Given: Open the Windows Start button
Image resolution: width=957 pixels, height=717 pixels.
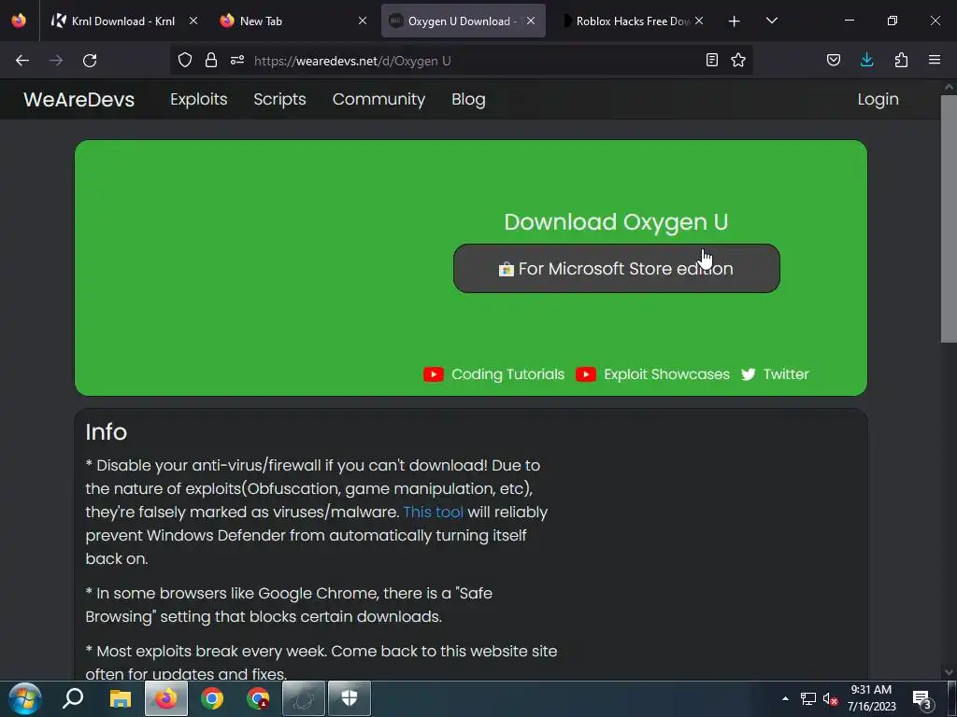Looking at the screenshot, I should [25, 698].
